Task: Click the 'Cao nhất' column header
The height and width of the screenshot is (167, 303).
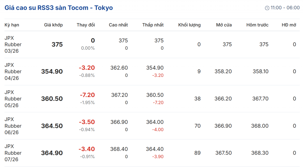Action: 118,25
